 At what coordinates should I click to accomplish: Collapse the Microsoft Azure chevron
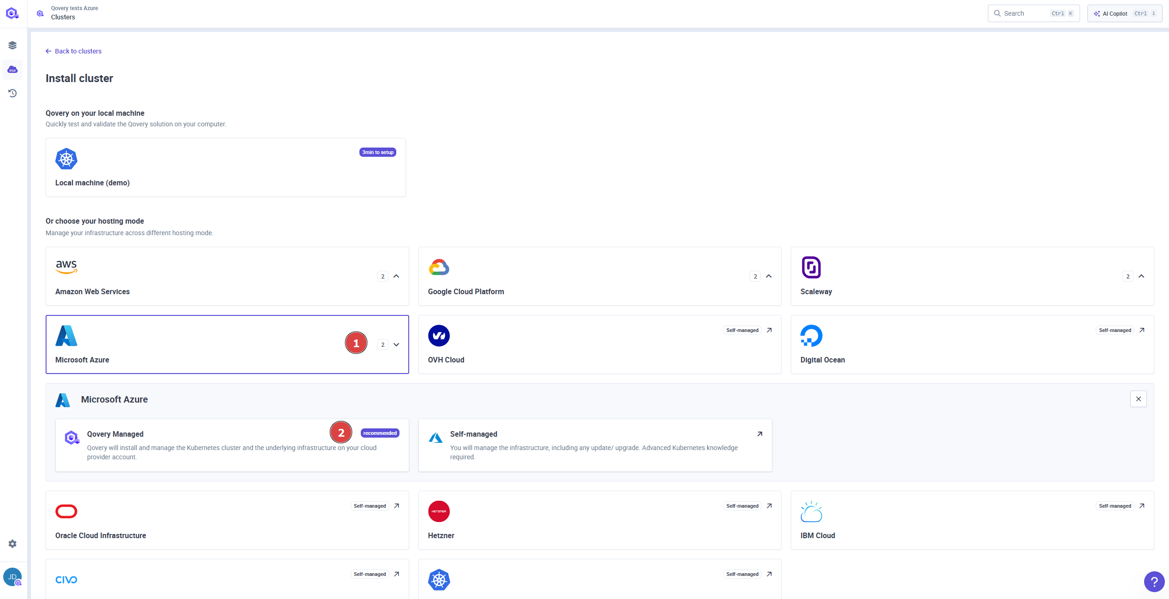point(396,344)
